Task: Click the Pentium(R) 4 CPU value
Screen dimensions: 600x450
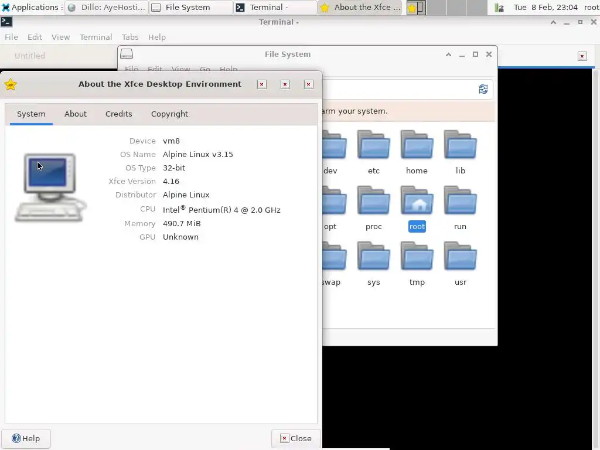Action: tap(221, 210)
